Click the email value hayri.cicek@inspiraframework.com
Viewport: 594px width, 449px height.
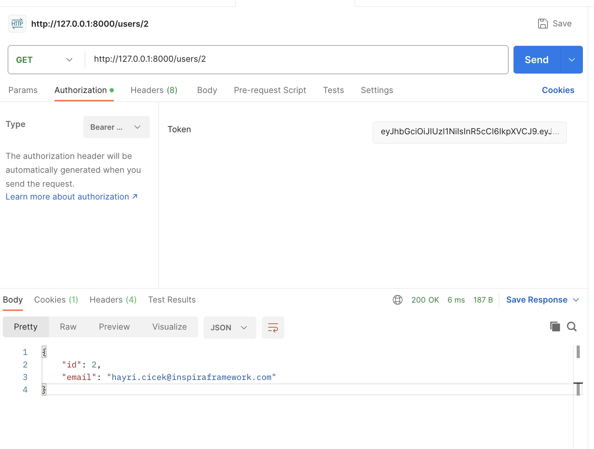pos(191,377)
